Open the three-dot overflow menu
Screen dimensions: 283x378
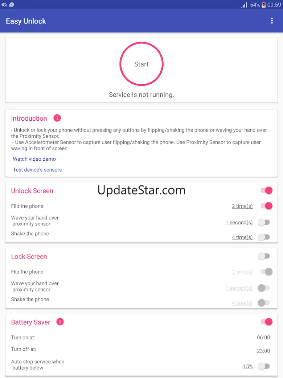pos(272,21)
